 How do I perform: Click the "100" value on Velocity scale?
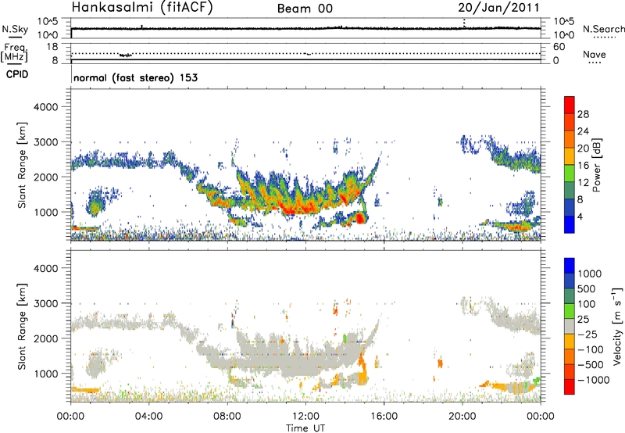(x=587, y=304)
